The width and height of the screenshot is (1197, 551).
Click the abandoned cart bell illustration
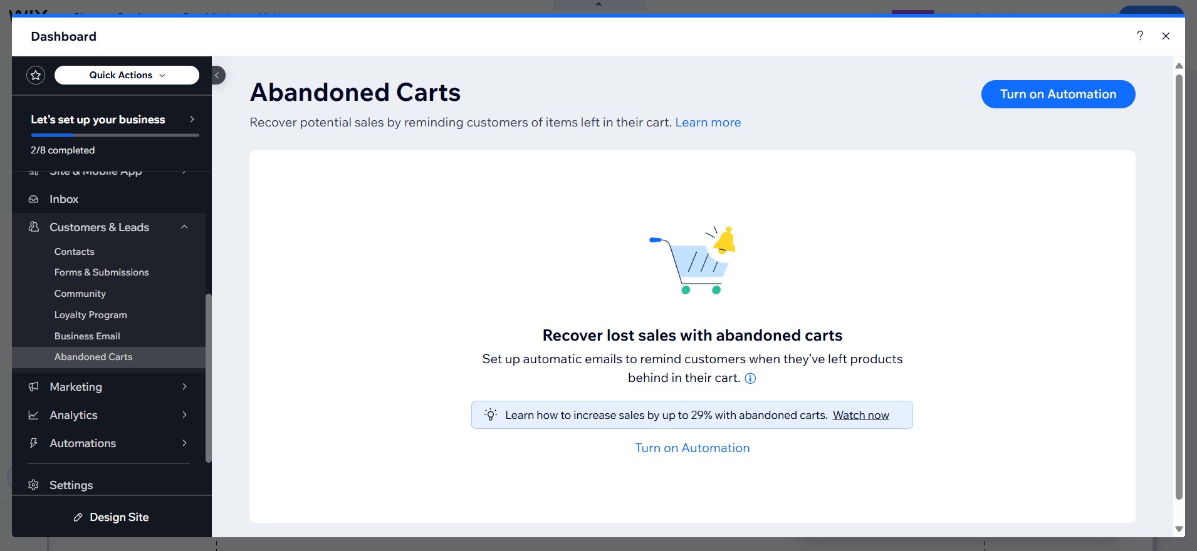(692, 260)
